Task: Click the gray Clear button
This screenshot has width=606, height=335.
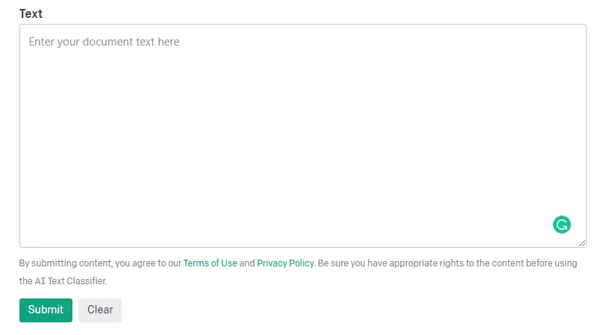Action: (100, 310)
